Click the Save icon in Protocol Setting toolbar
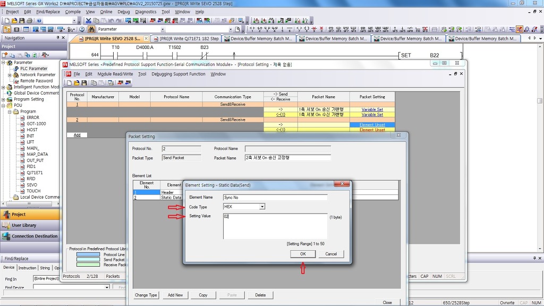 [84, 83]
